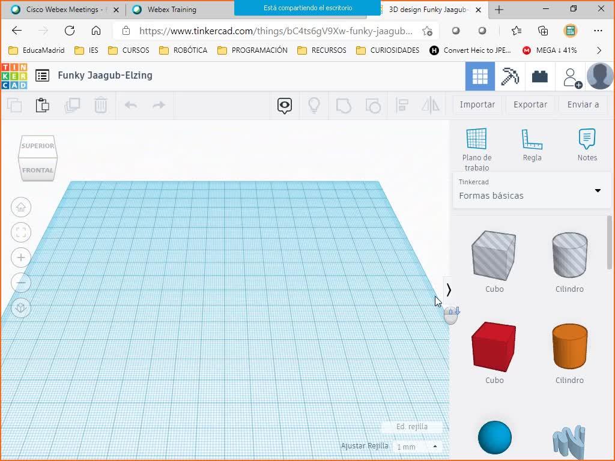Image resolution: width=615 pixels, height=461 pixels.
Task: Open the Bricks mode
Action: [x=539, y=76]
